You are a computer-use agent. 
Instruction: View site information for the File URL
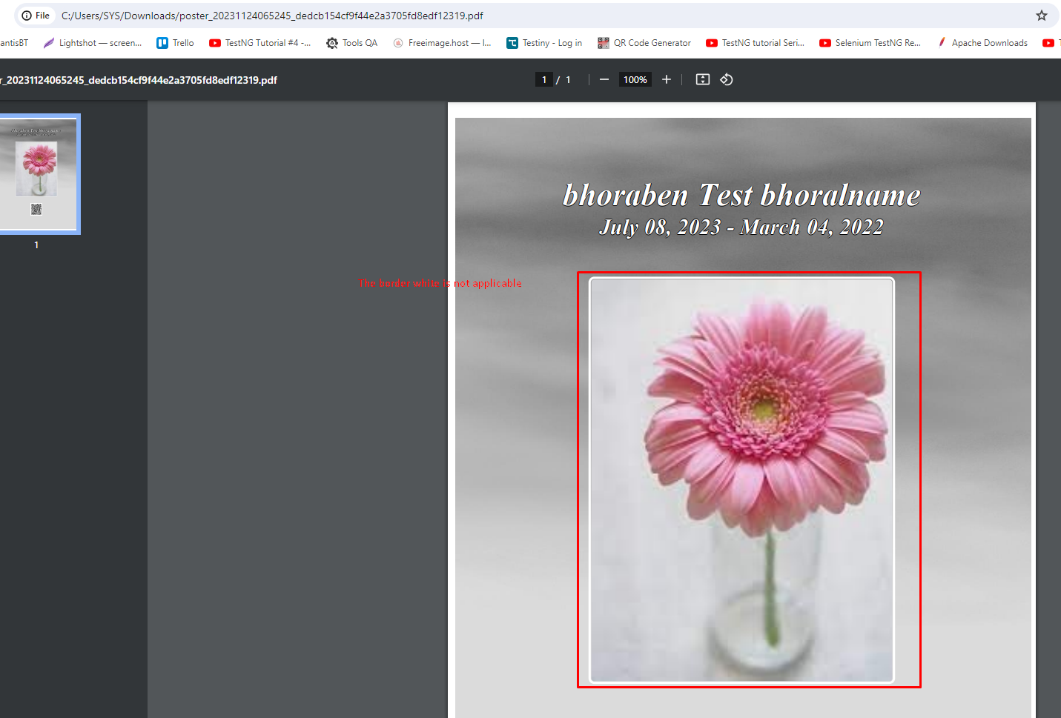pos(36,16)
